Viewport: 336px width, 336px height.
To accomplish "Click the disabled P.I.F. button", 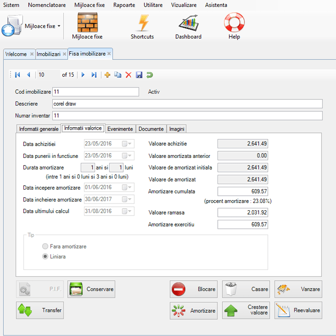I will [40, 289].
